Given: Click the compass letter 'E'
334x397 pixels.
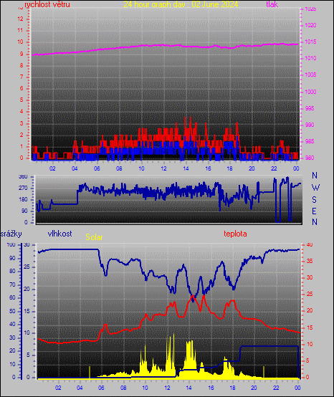Looking at the screenshot, I should 314,211.
